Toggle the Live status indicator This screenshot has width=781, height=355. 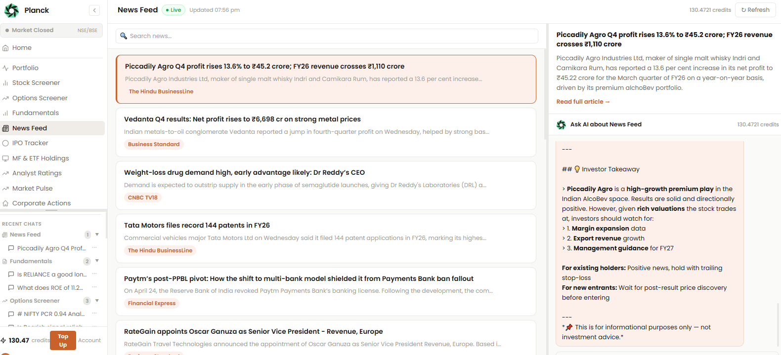pyautogui.click(x=174, y=10)
